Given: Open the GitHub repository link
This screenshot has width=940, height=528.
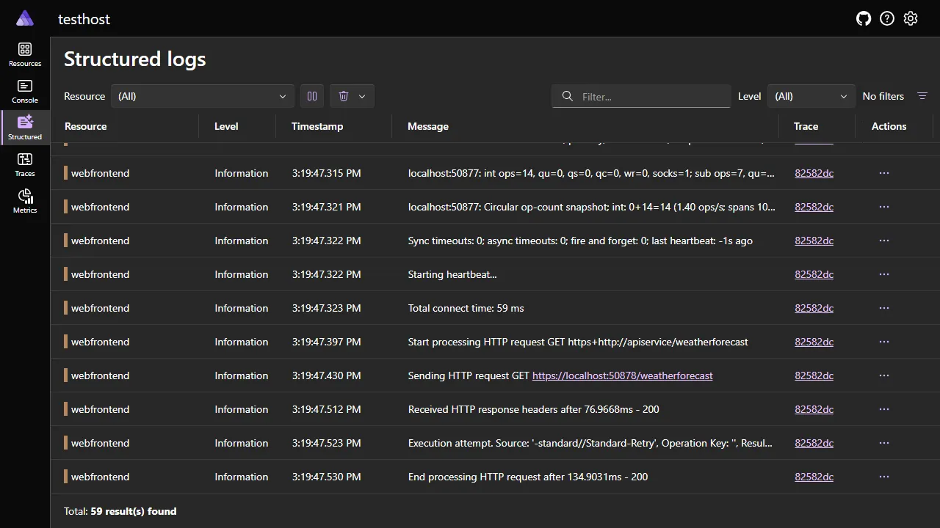Looking at the screenshot, I should click(863, 18).
